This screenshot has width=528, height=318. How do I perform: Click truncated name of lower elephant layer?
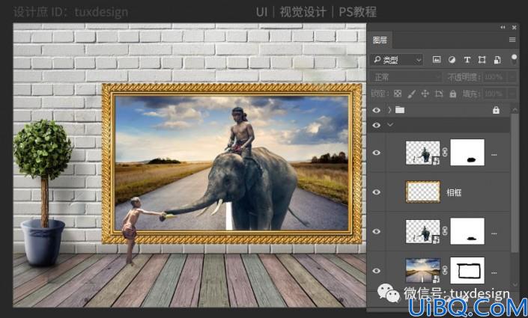point(494,234)
